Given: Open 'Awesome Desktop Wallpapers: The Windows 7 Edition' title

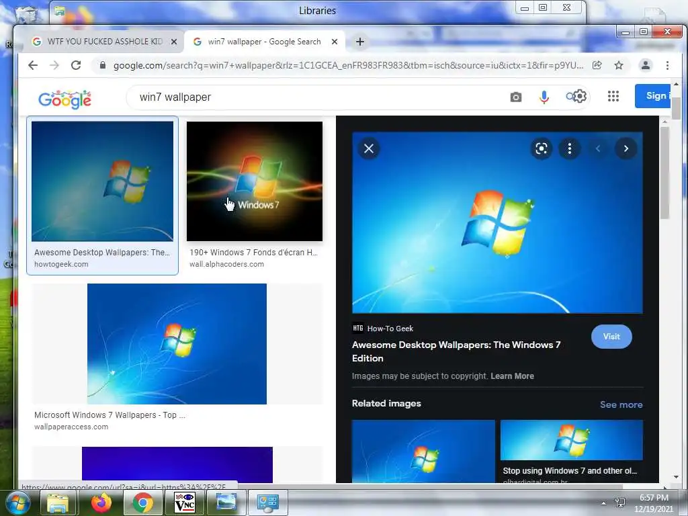Looking at the screenshot, I should click(456, 351).
